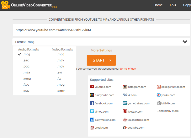Click the liveleak.com site name

coord(135,112)
